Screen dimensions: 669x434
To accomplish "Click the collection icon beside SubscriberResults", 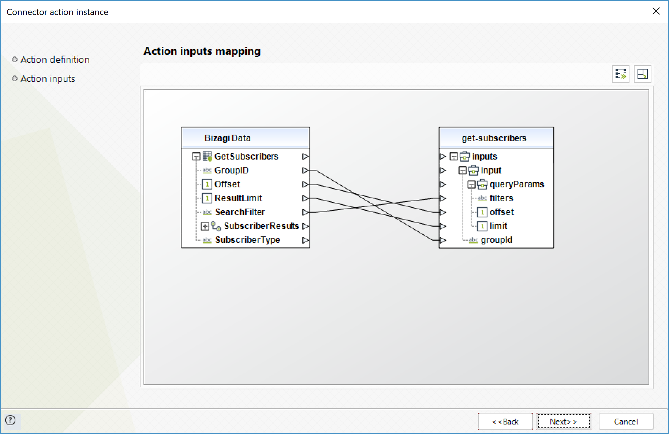I will (x=216, y=226).
